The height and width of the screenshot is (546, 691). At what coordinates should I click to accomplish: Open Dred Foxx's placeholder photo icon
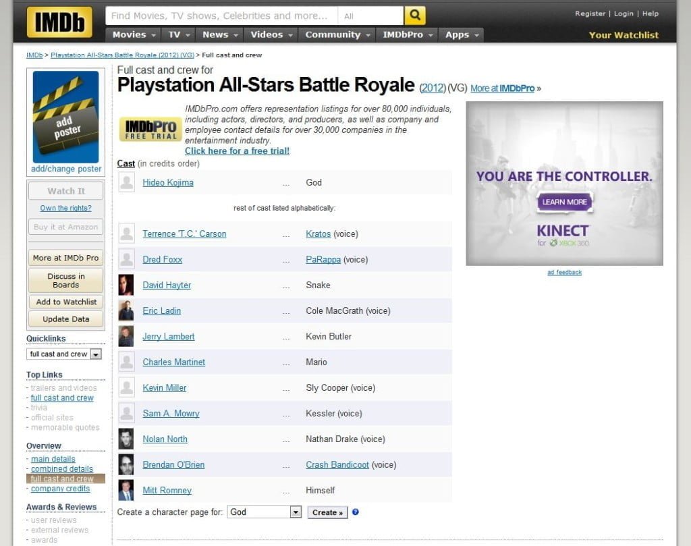[x=126, y=259]
